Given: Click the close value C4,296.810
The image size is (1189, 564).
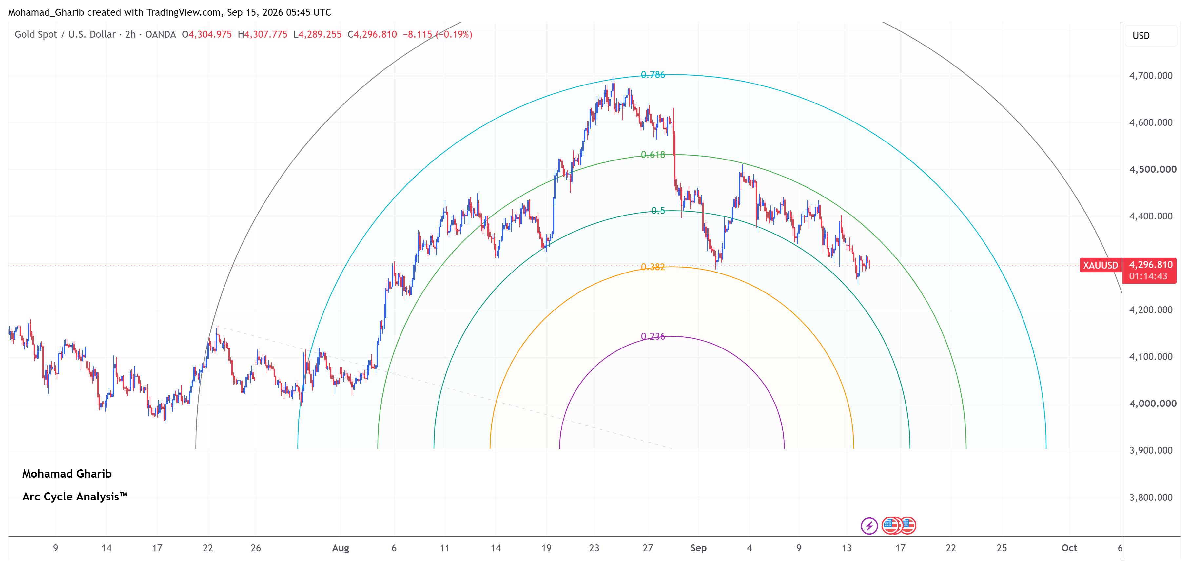Looking at the screenshot, I should tap(372, 35).
